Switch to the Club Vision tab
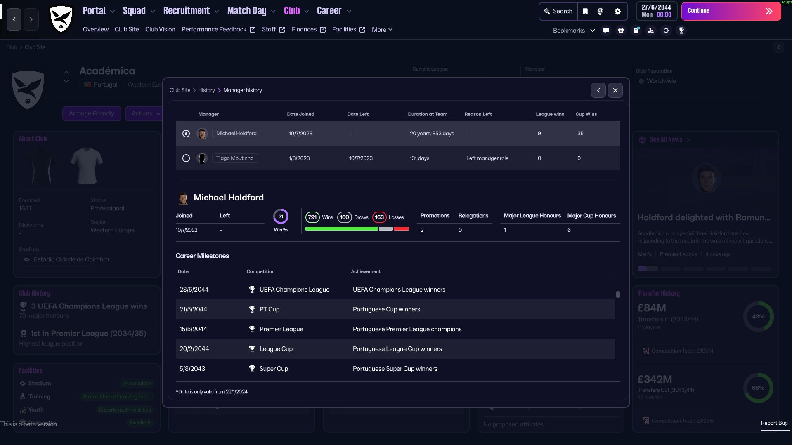 coord(160,30)
